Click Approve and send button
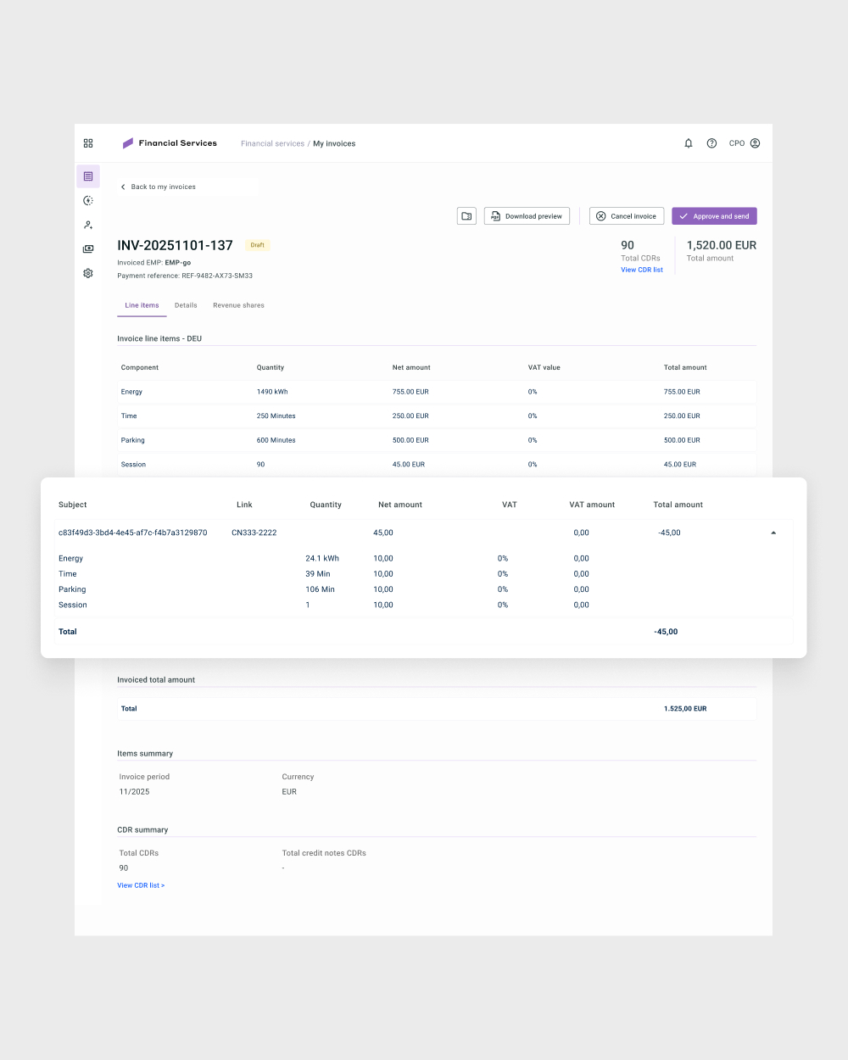 714,216
